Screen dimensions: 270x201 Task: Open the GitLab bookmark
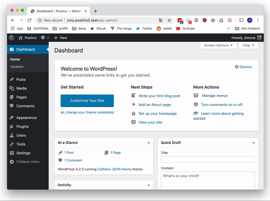coord(98,29)
